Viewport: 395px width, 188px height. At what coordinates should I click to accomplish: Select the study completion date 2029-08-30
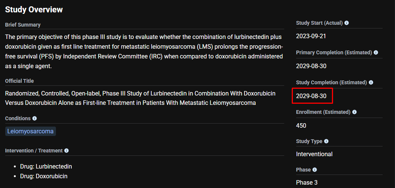pos(311,96)
